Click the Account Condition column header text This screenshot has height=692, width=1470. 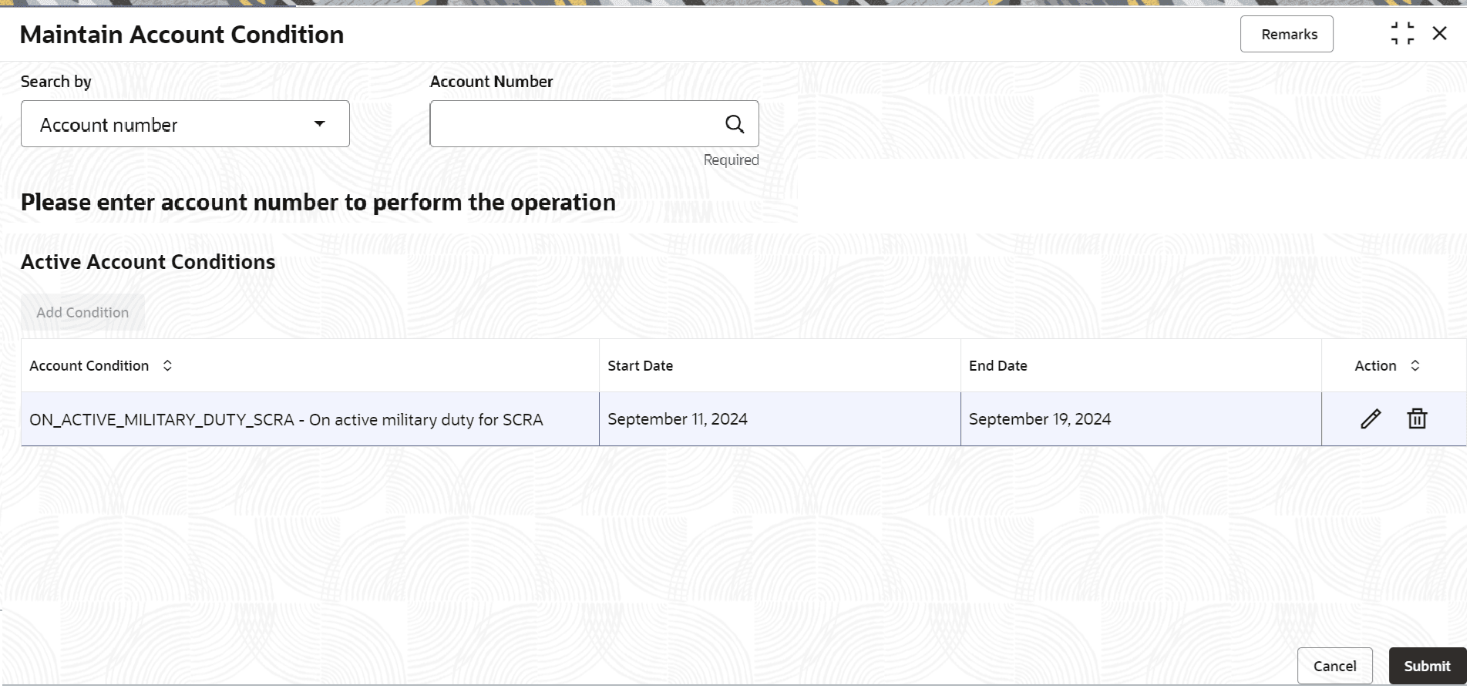pos(89,366)
